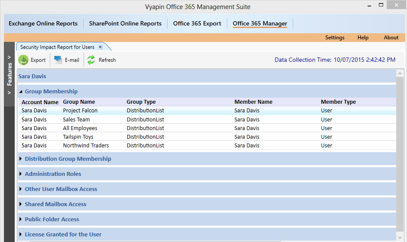Click User type in Northwind Traders row
This screenshot has width=407, height=242.
[x=326, y=145]
